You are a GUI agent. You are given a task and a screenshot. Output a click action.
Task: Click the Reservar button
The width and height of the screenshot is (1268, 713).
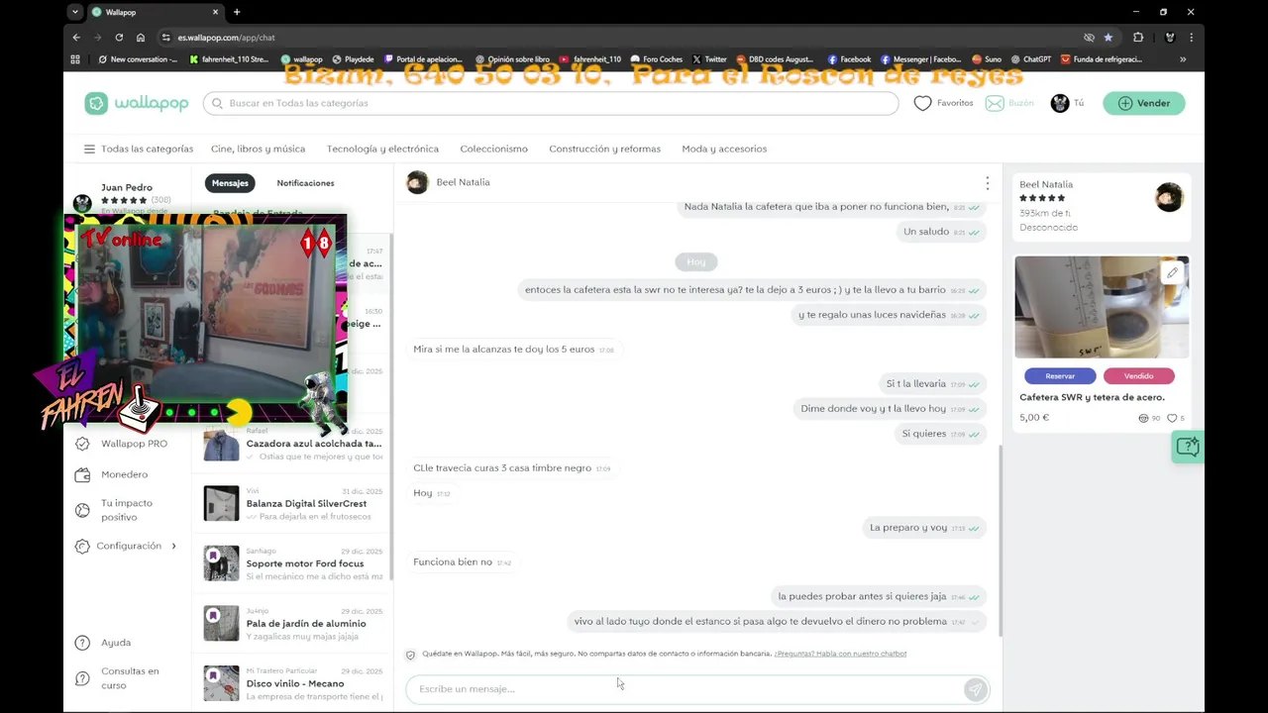coord(1060,376)
